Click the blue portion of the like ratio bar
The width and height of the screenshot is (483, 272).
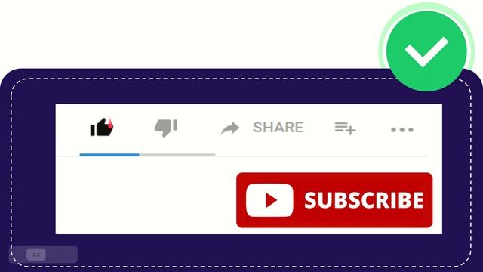109,155
